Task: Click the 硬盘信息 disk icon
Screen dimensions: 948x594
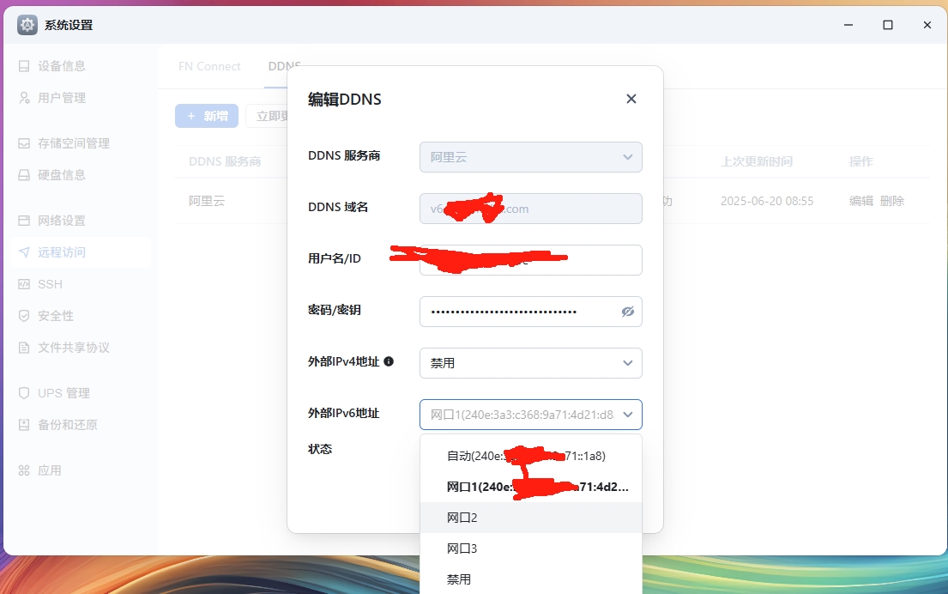Action: point(24,175)
